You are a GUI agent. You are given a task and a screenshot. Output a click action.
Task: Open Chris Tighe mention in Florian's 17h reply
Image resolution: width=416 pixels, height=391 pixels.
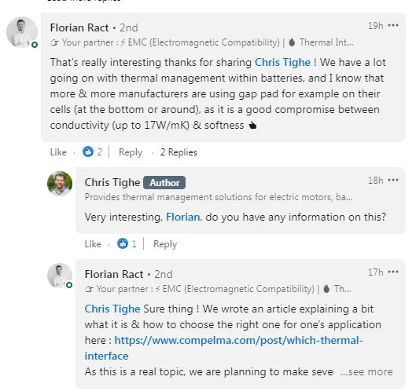tap(112, 309)
